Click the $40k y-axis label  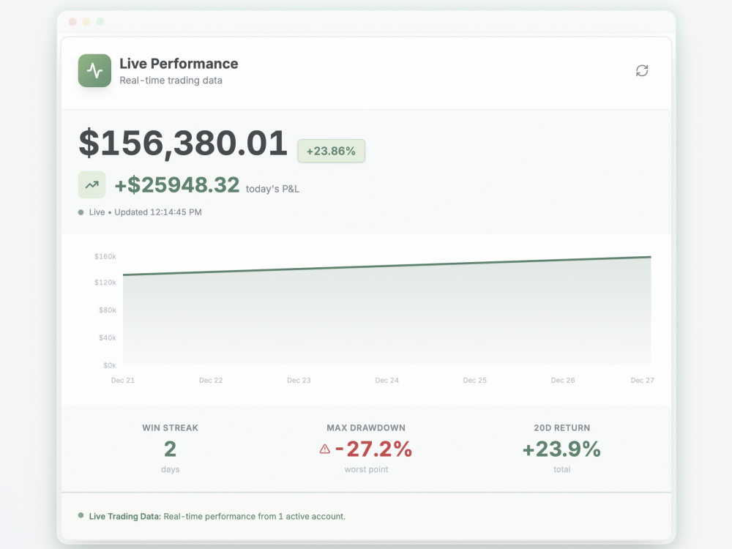click(108, 337)
